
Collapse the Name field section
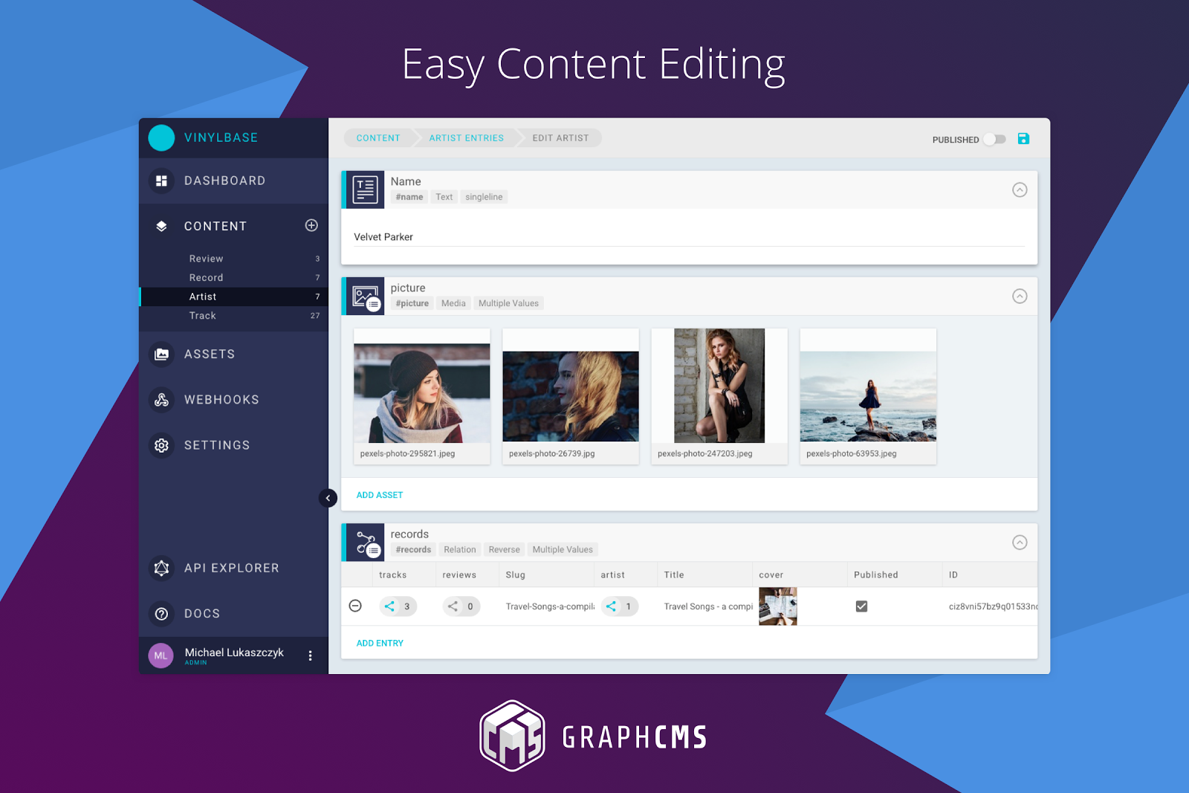point(1020,190)
